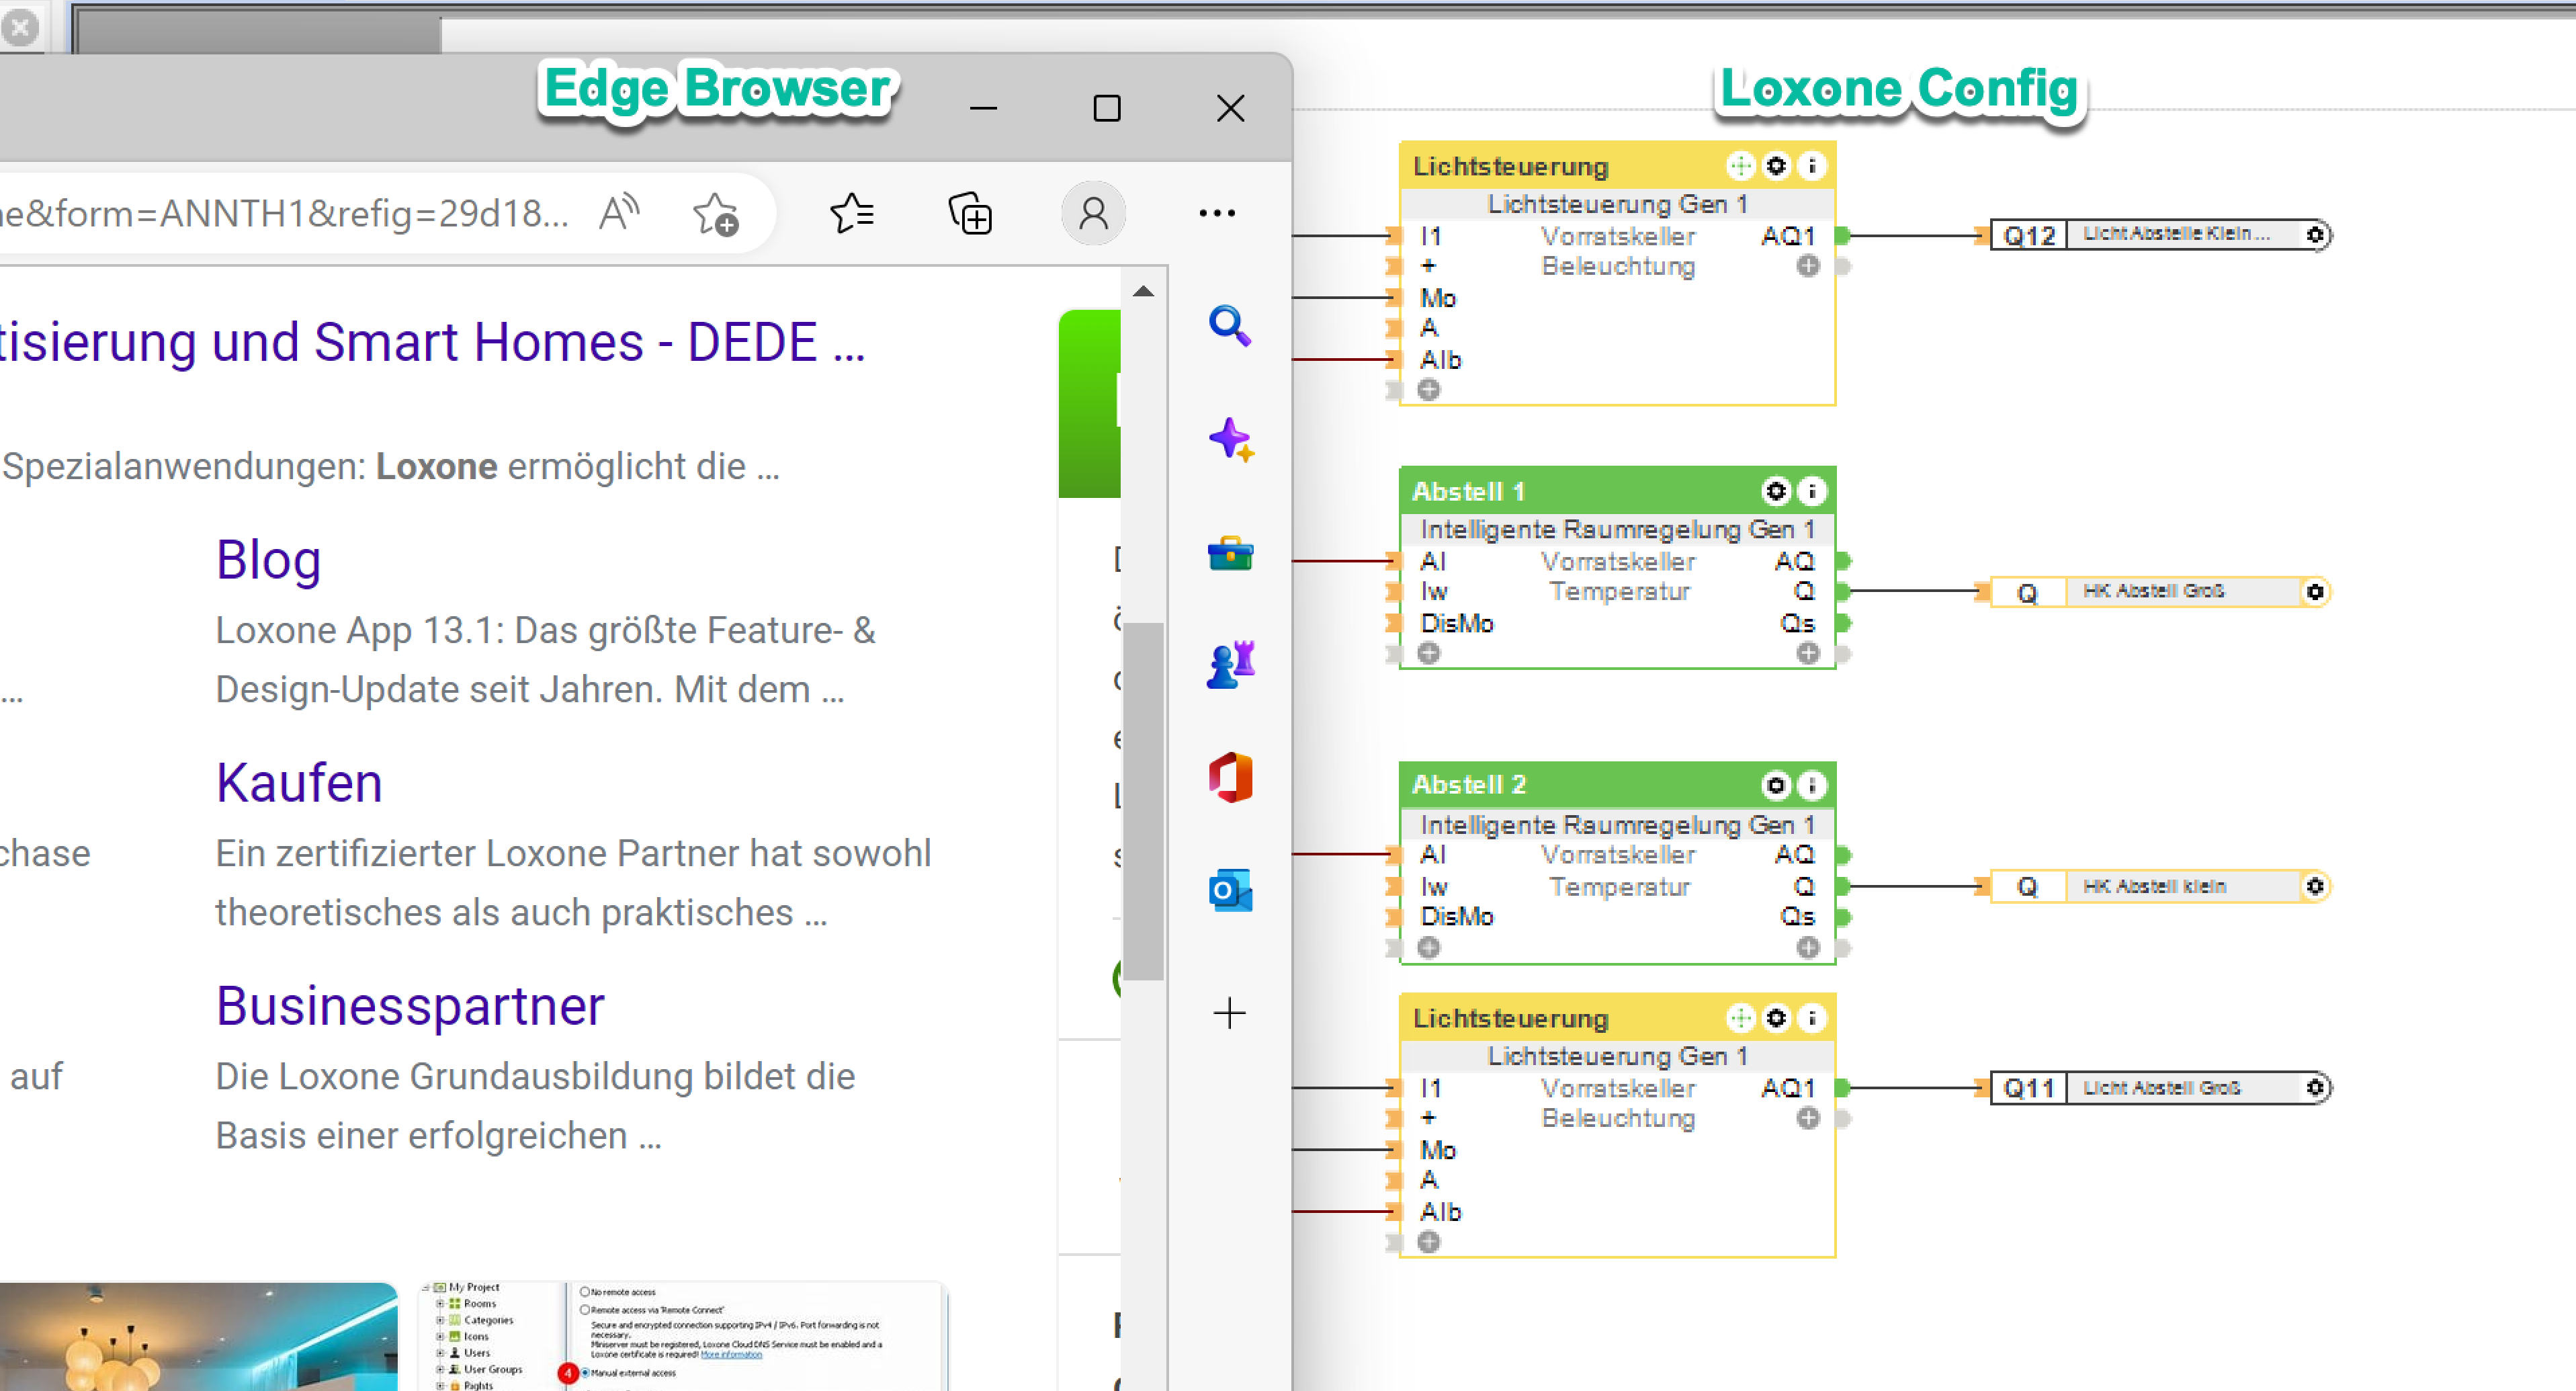
Task: Show info of bottom Lichtsteuerung block
Action: [x=1812, y=1018]
